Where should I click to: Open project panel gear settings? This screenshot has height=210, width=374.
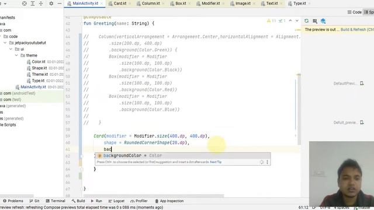[x=51, y=3]
